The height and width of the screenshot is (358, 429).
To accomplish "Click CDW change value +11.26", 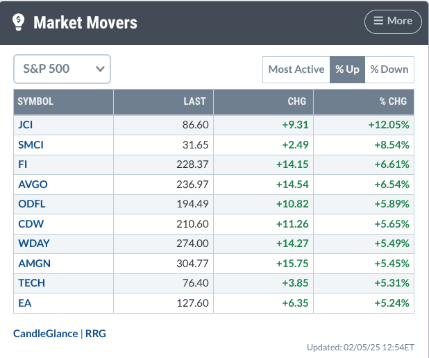I will pos(292,224).
